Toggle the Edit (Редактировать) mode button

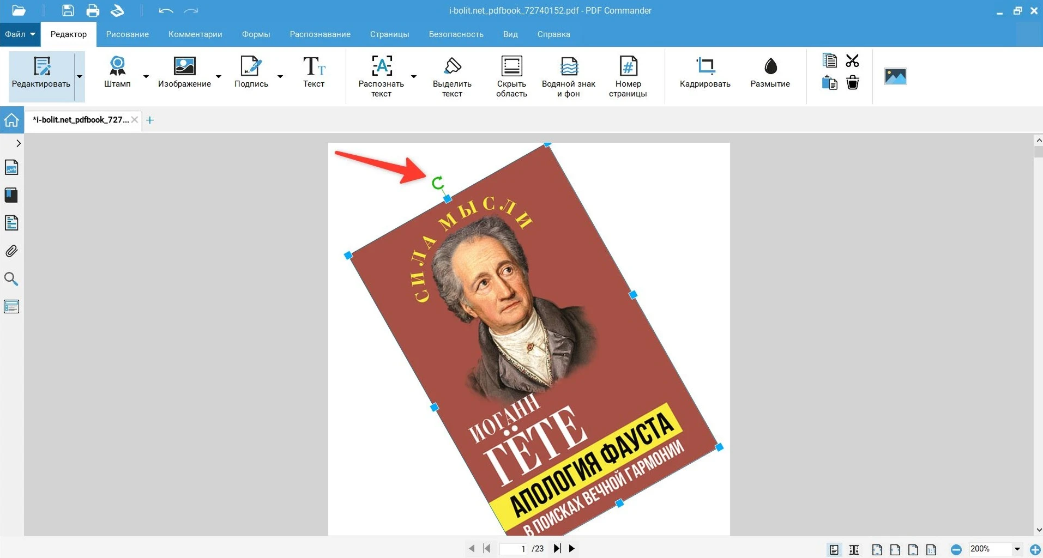click(x=41, y=73)
